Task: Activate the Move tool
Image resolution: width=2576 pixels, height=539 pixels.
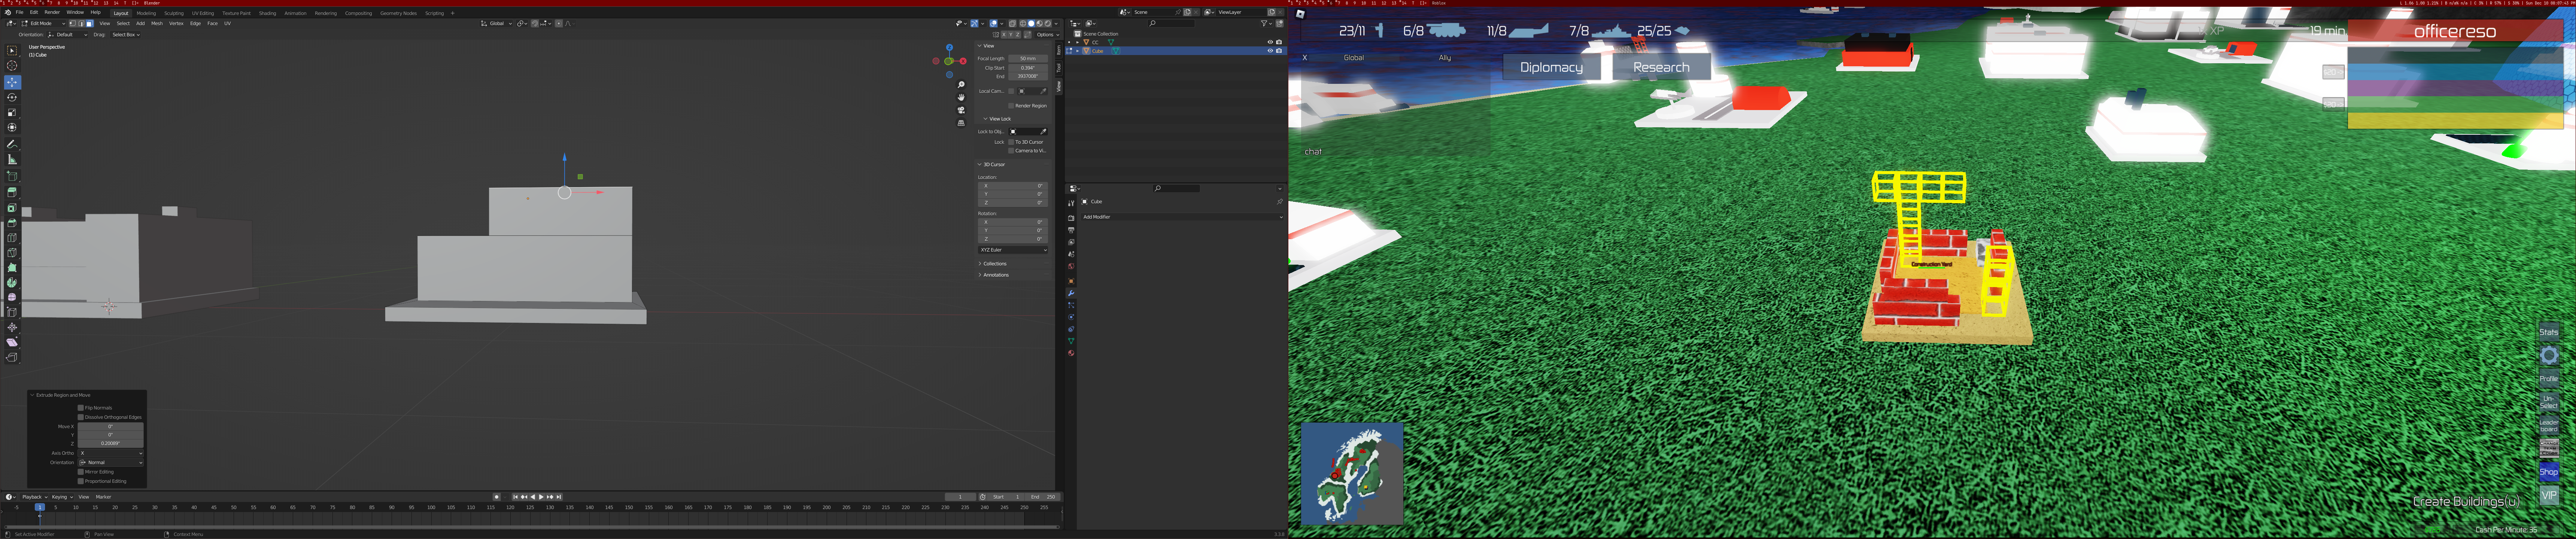Action: tap(12, 82)
